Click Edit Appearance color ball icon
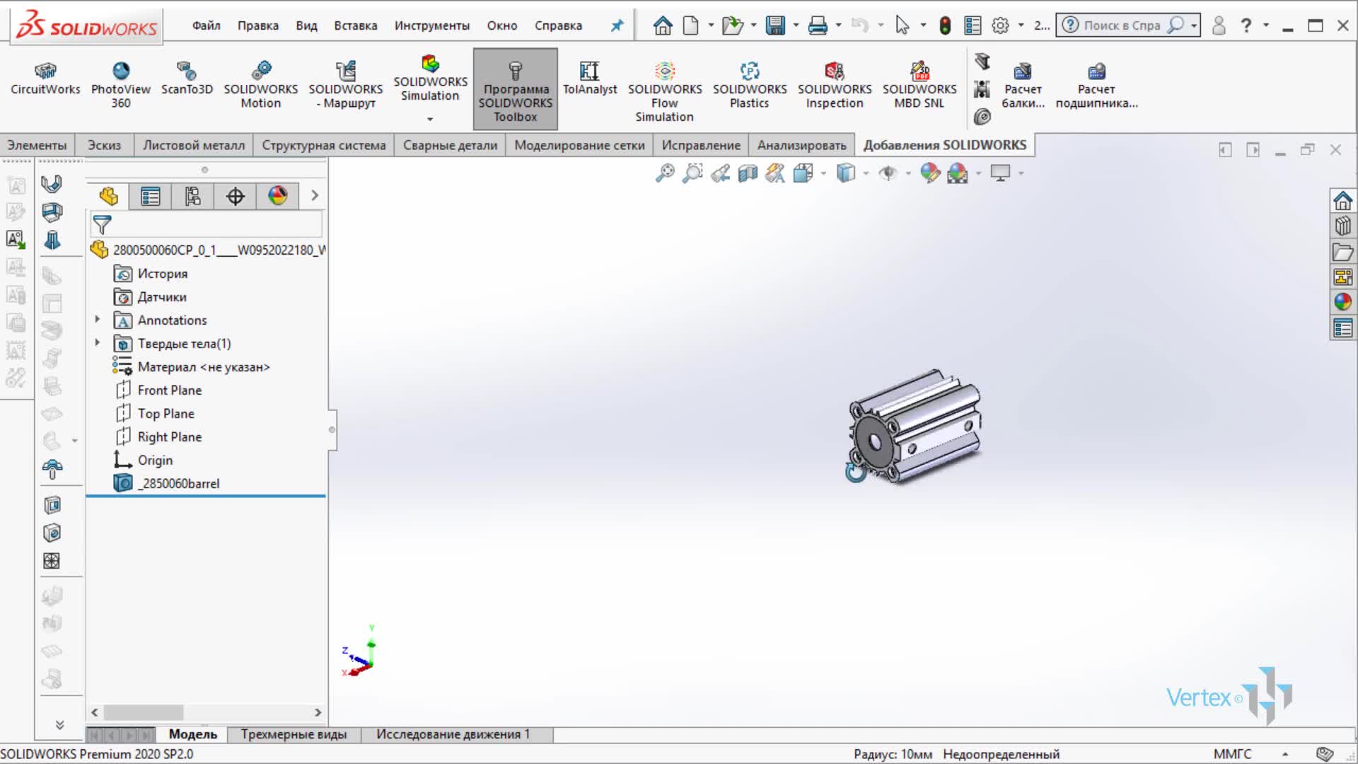The image size is (1358, 764). click(929, 173)
